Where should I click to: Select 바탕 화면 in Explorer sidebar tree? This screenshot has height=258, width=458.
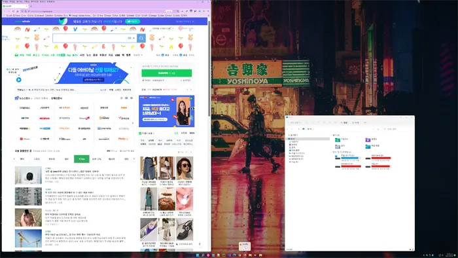295,151
